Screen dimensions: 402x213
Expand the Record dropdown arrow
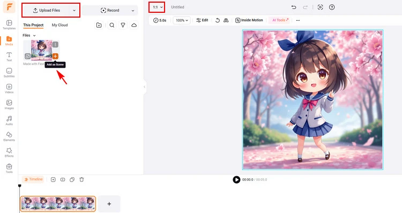coord(133,11)
